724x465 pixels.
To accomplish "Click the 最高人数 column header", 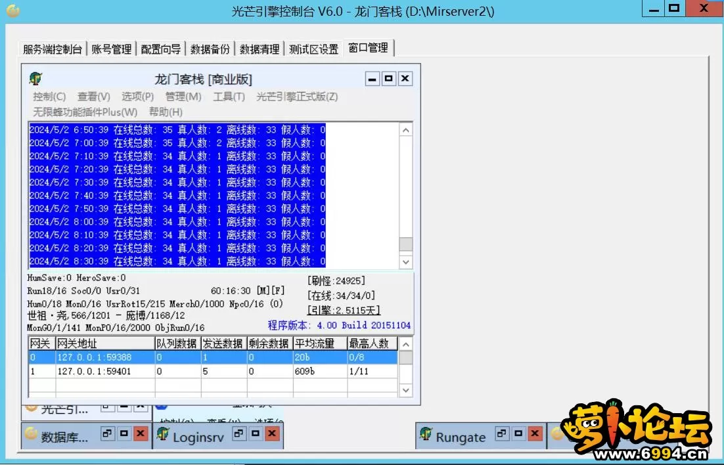I will [372, 343].
